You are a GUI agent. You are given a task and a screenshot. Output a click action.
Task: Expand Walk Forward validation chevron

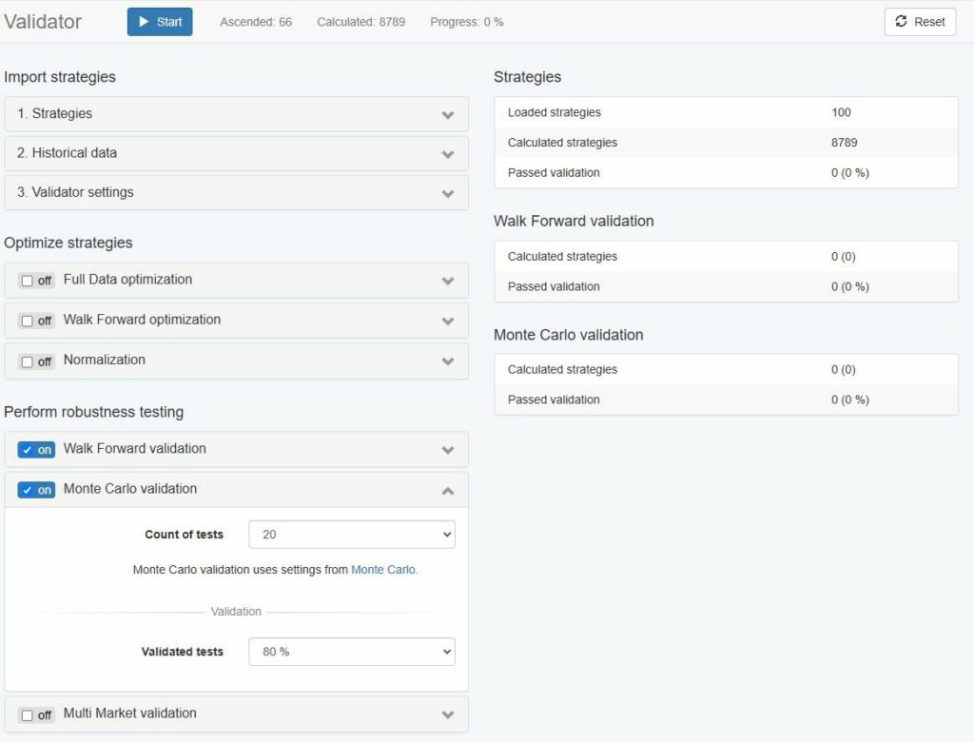(448, 450)
